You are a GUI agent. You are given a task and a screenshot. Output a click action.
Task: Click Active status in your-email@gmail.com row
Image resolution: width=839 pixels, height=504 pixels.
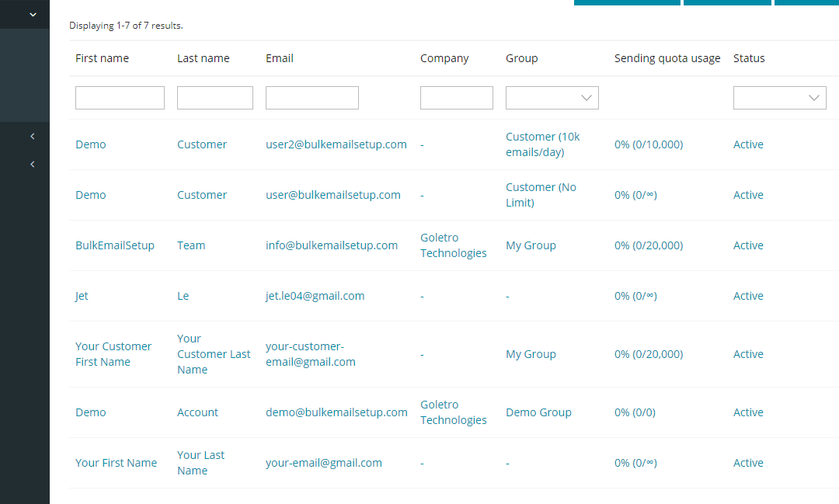(x=748, y=463)
